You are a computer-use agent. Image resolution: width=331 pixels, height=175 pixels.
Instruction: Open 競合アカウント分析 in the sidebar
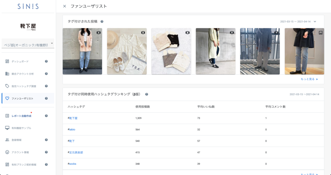point(23,74)
